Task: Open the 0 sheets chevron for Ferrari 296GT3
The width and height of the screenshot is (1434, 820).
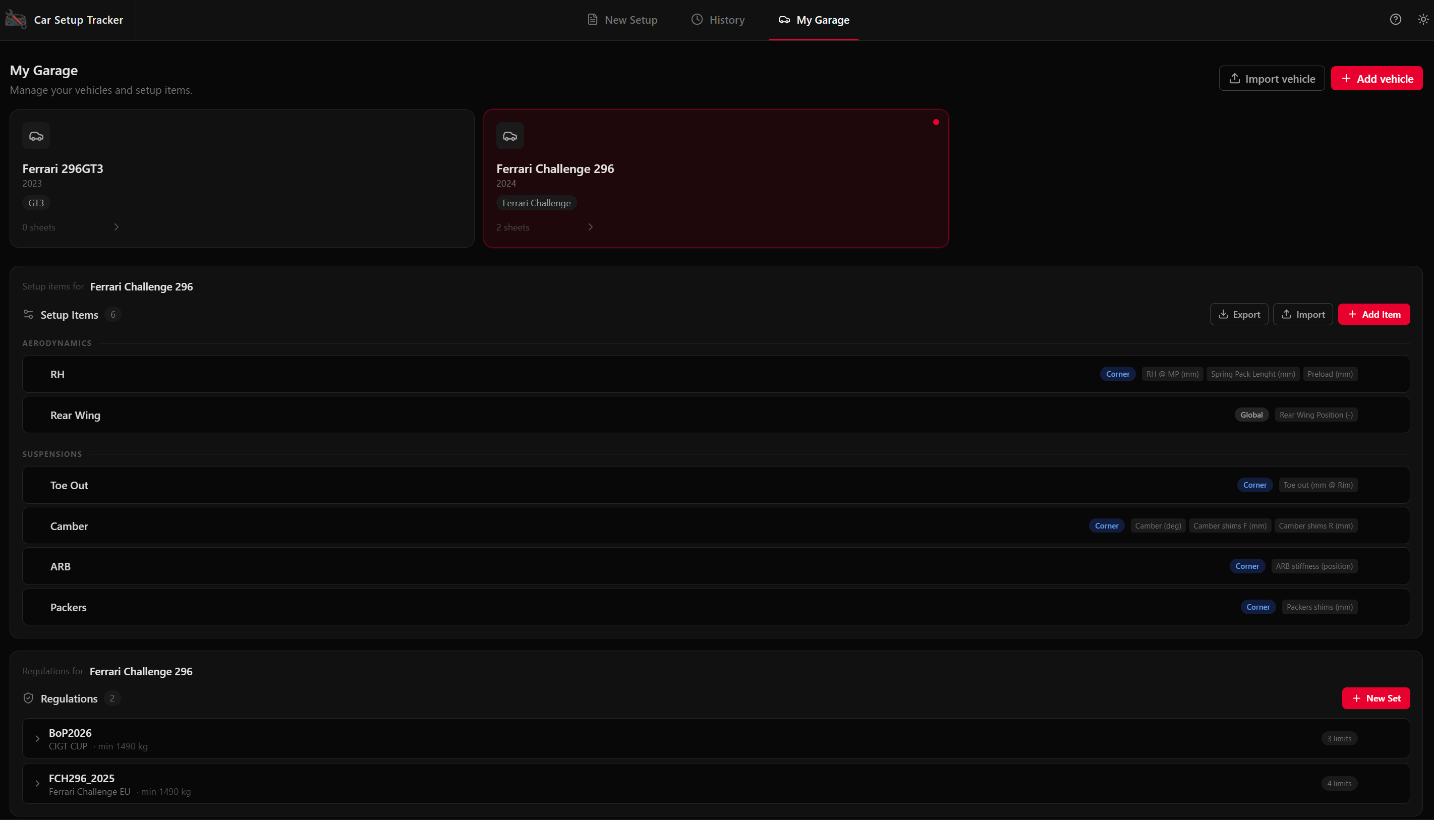Action: click(x=117, y=227)
